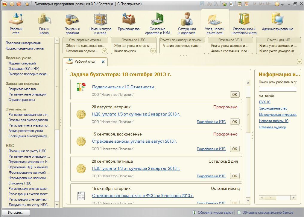The width and height of the screenshot is (304, 217).
Task: Click OK for the 1С-Отчетности task
Action: point(235,94)
